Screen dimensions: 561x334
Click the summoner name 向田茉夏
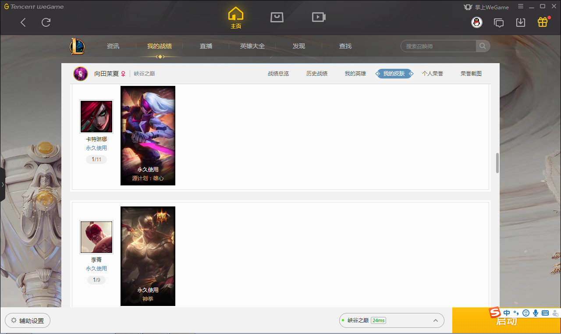[x=107, y=74]
